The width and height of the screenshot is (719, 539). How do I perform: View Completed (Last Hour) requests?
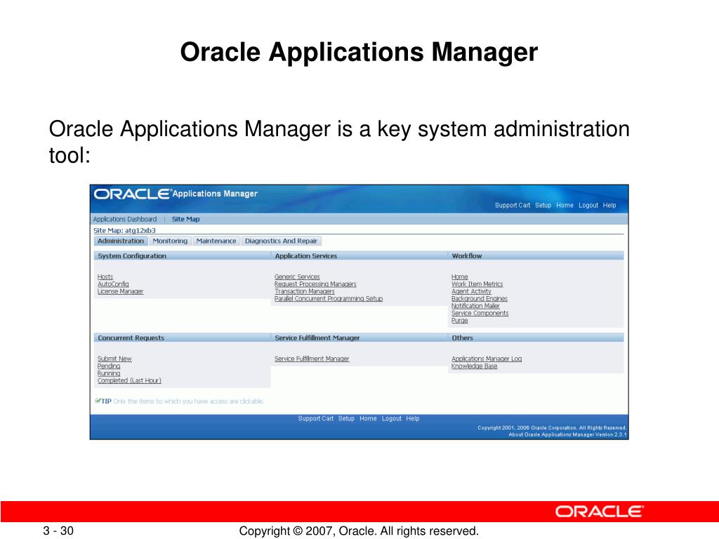[x=129, y=381]
